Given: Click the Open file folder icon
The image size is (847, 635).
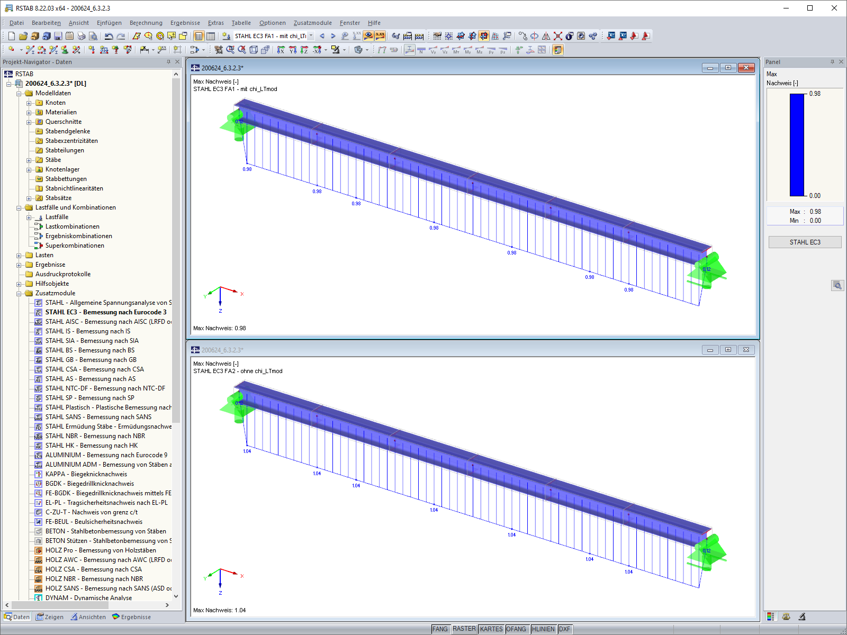Looking at the screenshot, I should (23, 36).
